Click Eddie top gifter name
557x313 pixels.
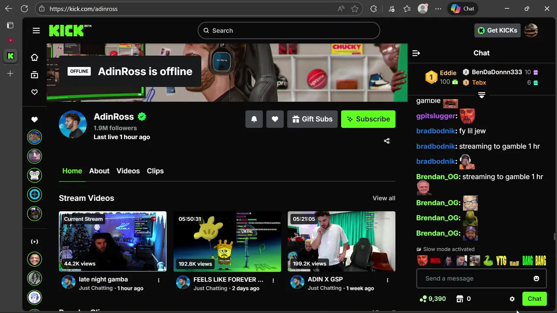click(448, 73)
